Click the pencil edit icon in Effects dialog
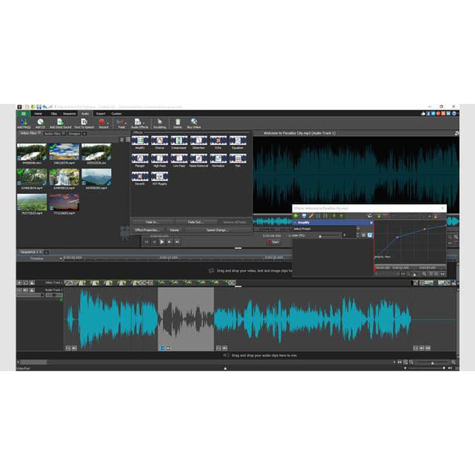Viewport: 475px width, 475px height. pos(311,216)
